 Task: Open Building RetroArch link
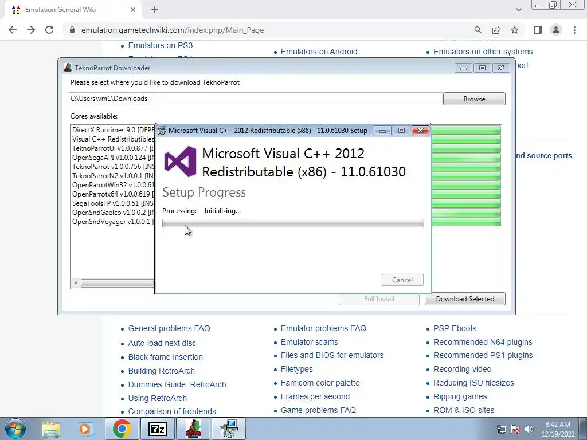point(161,371)
